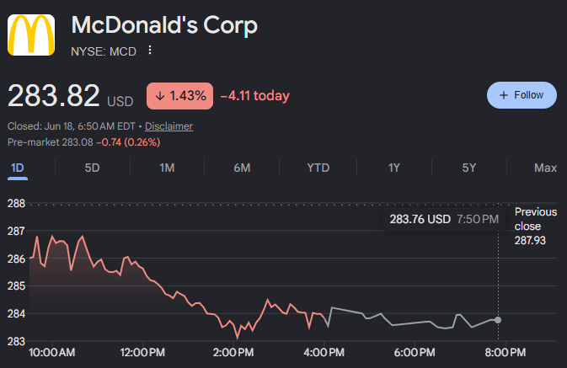Click the 283.76 USD price tooltip
This screenshot has height=368, width=567.
[x=444, y=219]
